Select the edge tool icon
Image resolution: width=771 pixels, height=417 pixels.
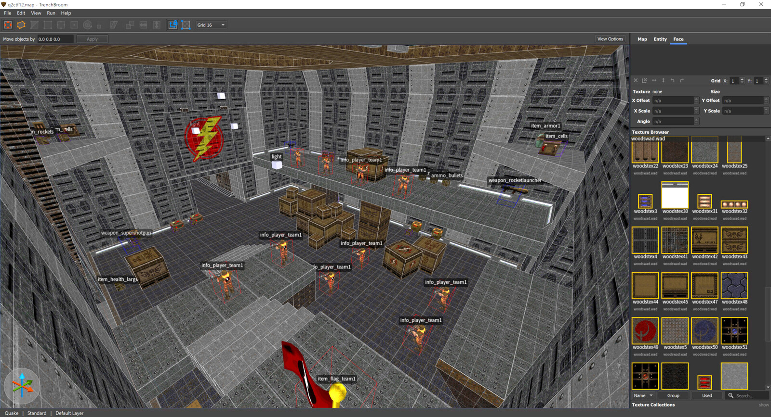(61, 25)
